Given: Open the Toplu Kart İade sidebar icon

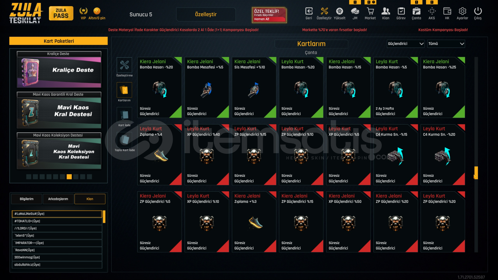Looking at the screenshot, I should pyautogui.click(x=125, y=140).
